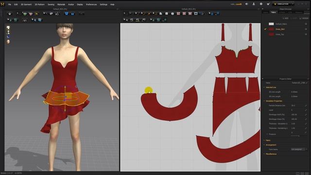Screen dimensions: 311x175
Task: Open the user account icon
Action: tap(254, 4)
